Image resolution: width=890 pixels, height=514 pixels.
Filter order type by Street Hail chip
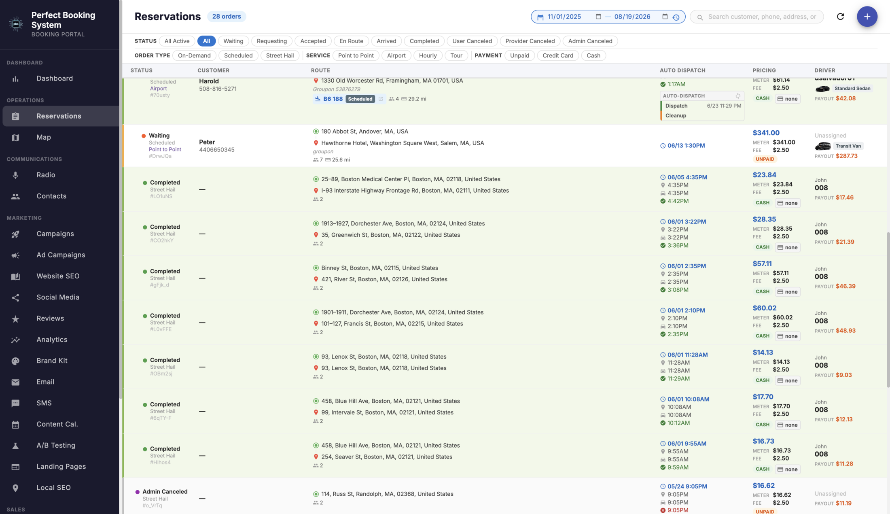point(280,55)
